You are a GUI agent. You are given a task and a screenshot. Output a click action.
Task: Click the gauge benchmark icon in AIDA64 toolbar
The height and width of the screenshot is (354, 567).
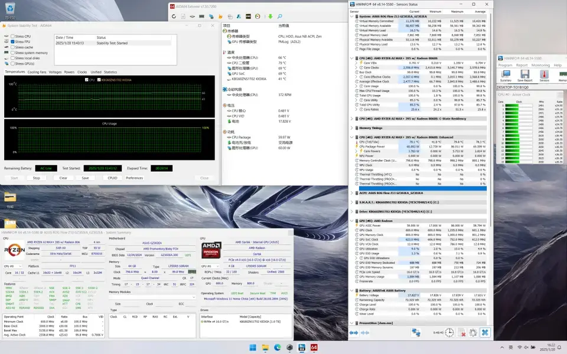pos(258,17)
